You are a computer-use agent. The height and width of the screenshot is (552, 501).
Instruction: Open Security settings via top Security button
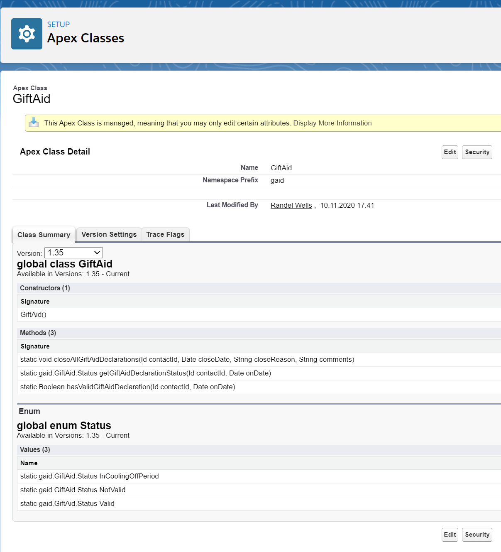point(477,152)
